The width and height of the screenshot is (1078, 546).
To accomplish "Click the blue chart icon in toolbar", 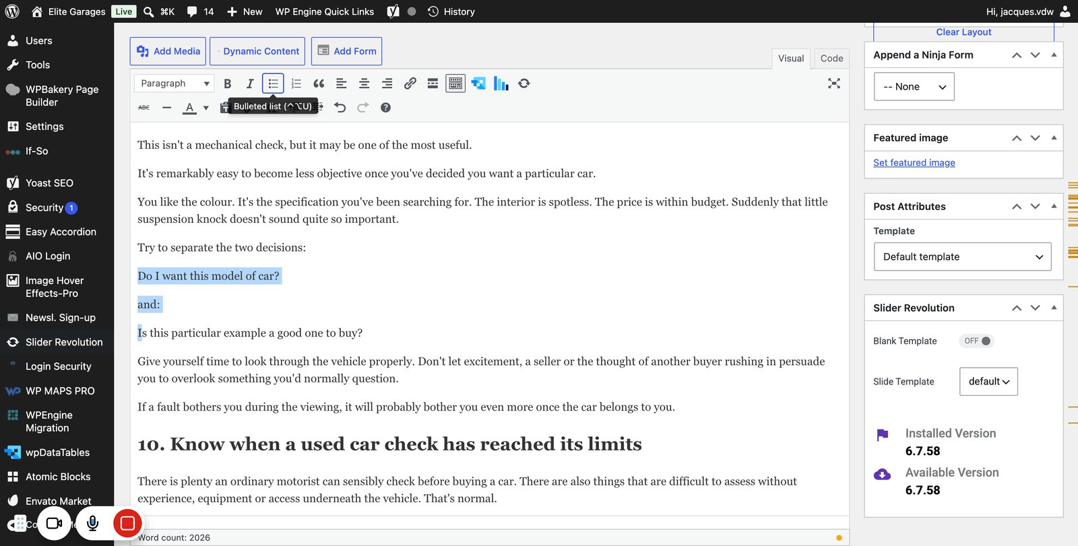I will tap(501, 83).
